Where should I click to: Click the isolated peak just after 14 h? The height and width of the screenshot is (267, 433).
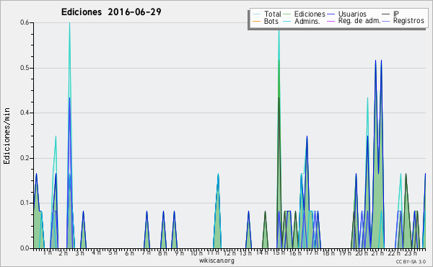(x=265, y=229)
